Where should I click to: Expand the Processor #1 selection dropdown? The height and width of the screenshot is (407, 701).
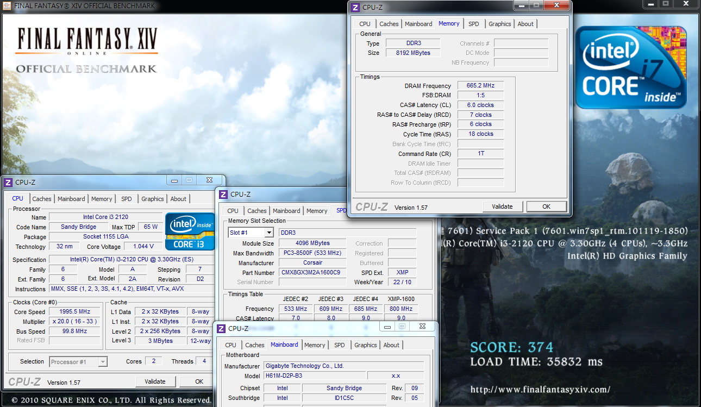click(x=78, y=361)
